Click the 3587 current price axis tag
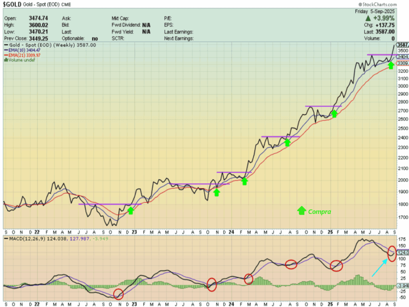The width and height of the screenshot is (409, 307). pyautogui.click(x=402, y=45)
